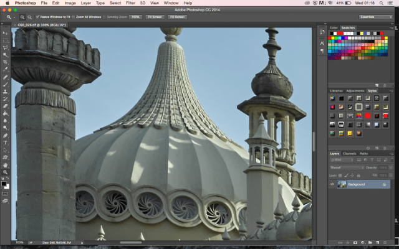
Task: Open the layer blend mode Normal dropdown
Action: point(345,167)
